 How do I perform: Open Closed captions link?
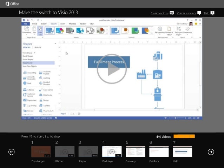tap(159, 13)
